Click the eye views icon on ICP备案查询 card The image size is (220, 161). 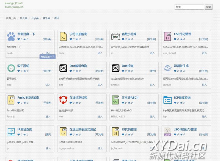181,103
